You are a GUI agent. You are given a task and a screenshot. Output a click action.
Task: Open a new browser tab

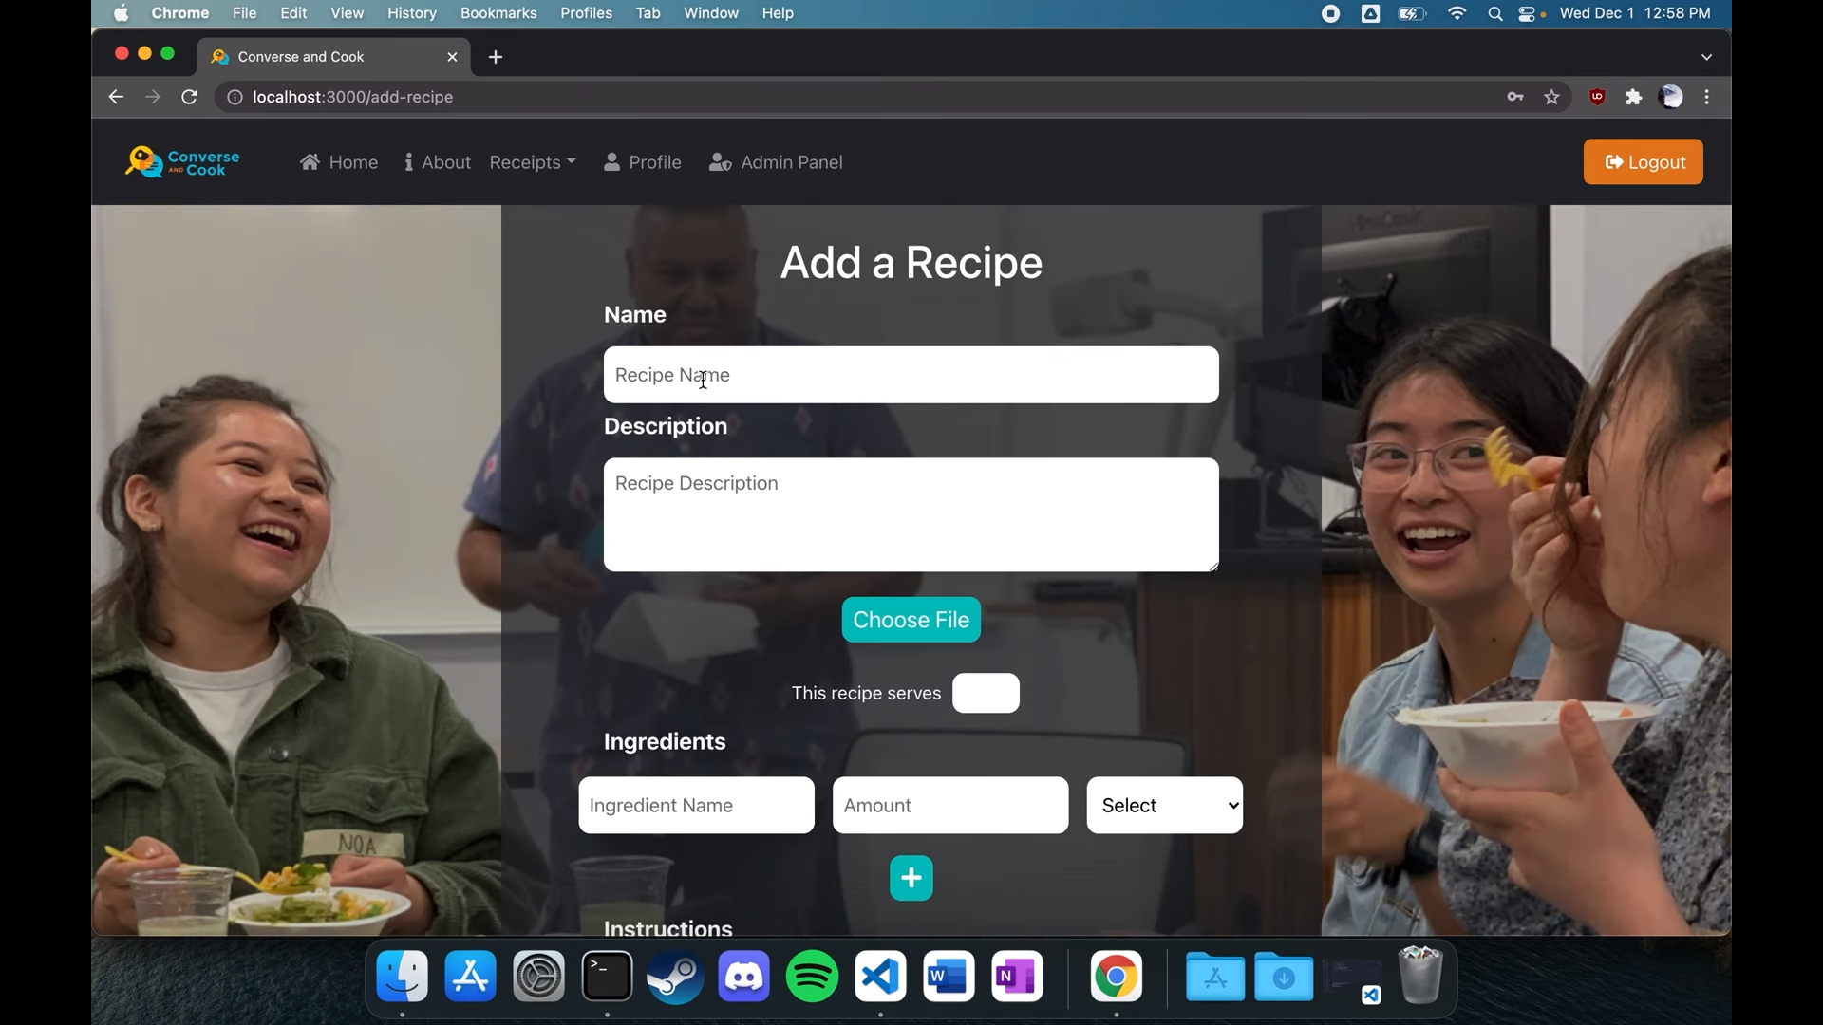(x=496, y=57)
